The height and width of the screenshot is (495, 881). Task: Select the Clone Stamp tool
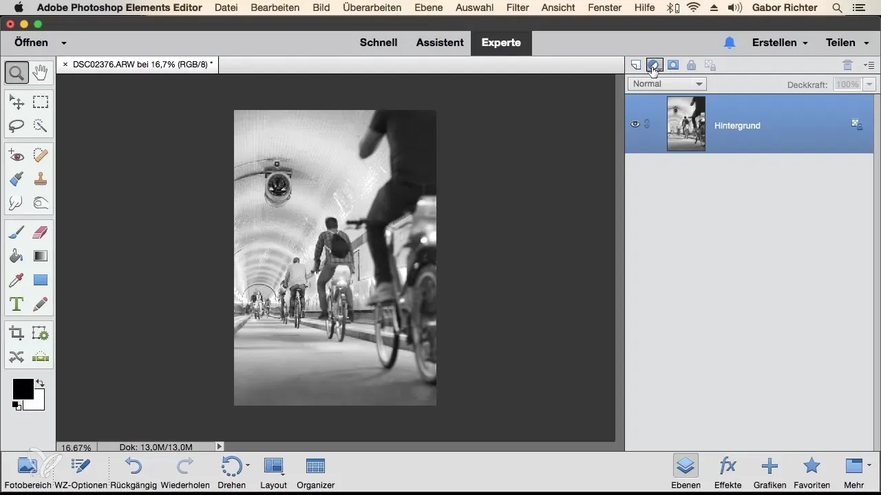click(41, 179)
